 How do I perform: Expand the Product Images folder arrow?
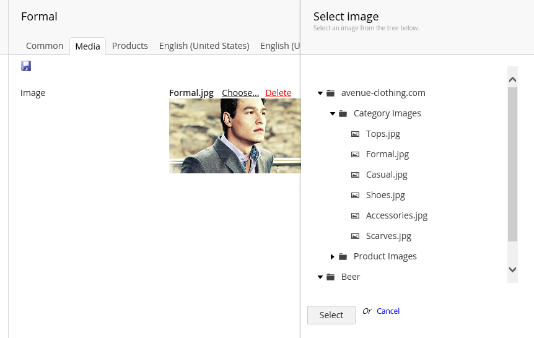[333, 256]
